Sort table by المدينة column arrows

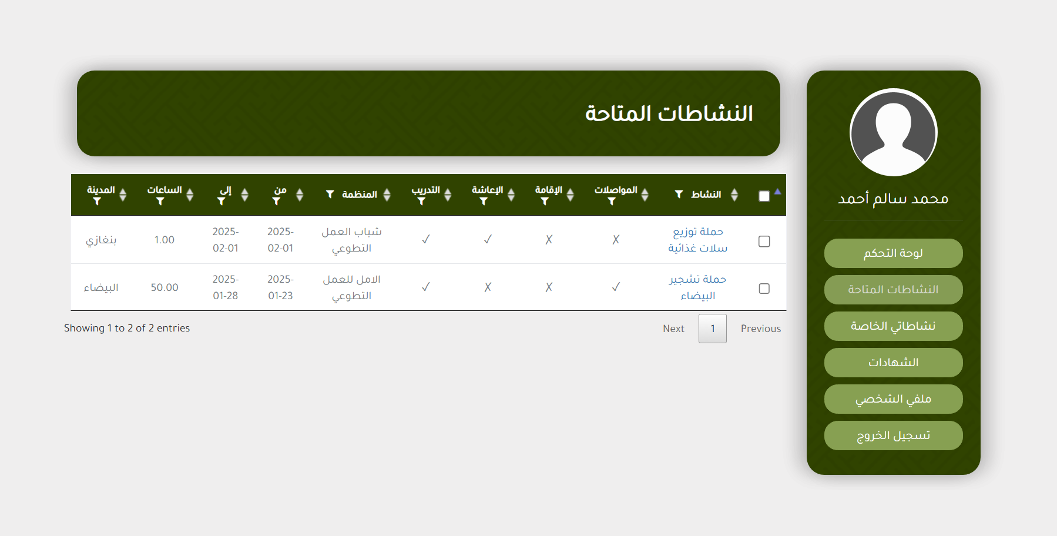tap(123, 195)
